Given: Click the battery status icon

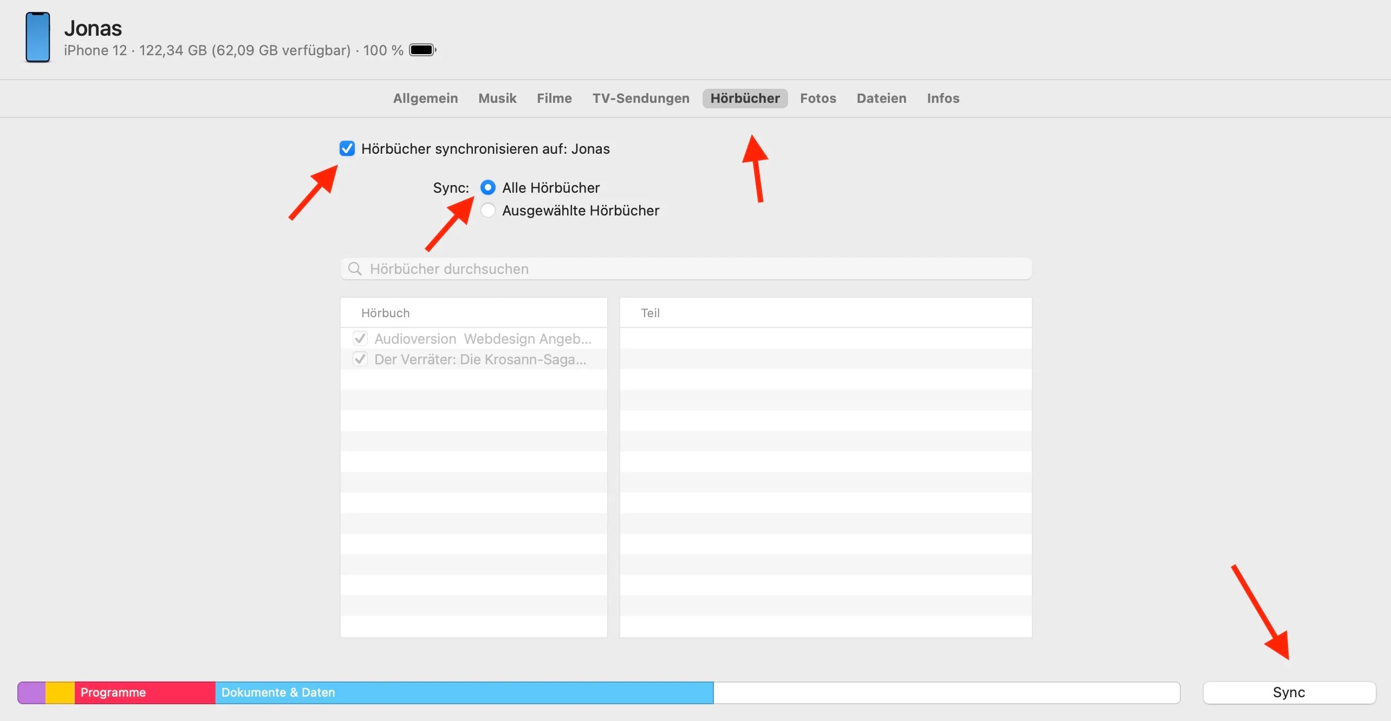Looking at the screenshot, I should [x=422, y=50].
